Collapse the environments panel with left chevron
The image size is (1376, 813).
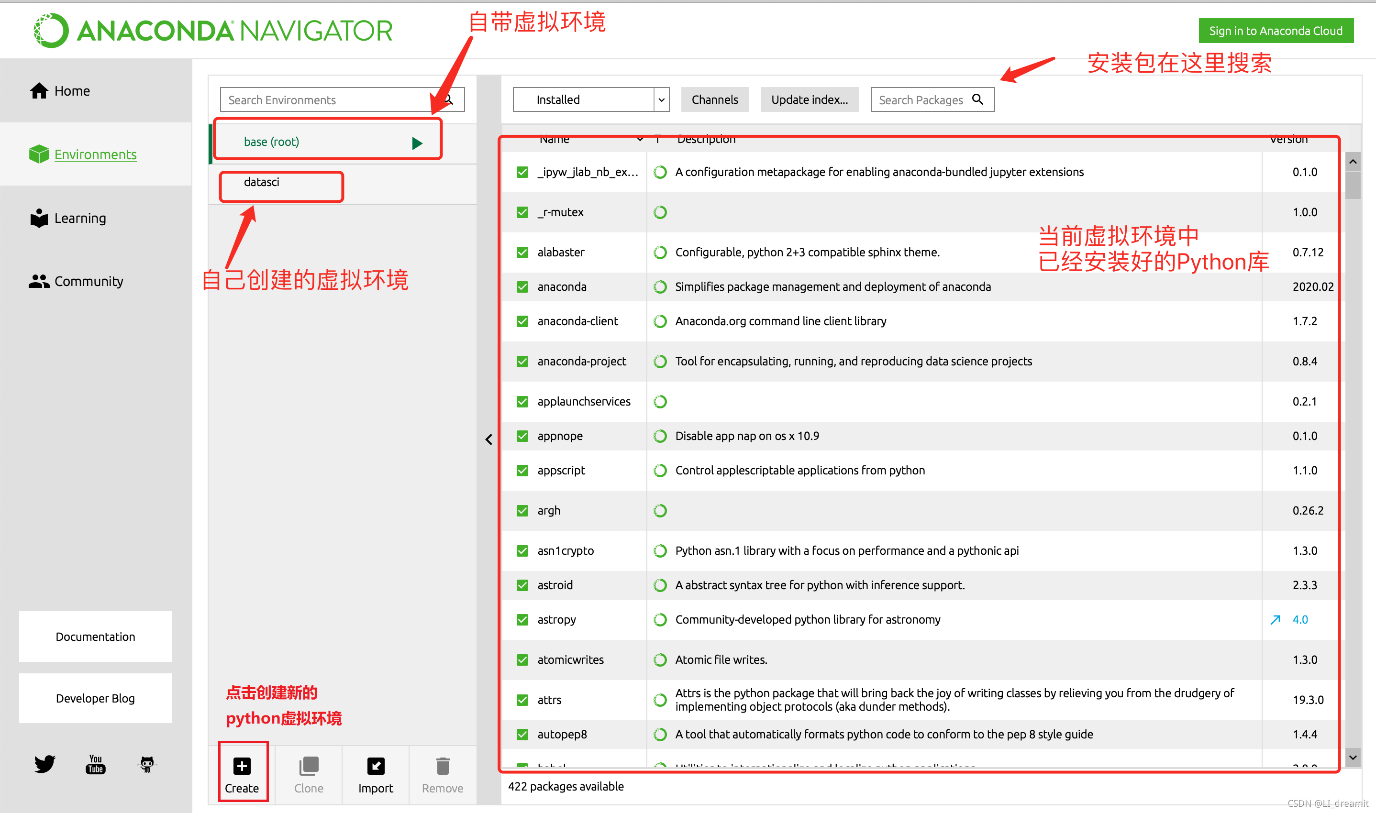(489, 439)
